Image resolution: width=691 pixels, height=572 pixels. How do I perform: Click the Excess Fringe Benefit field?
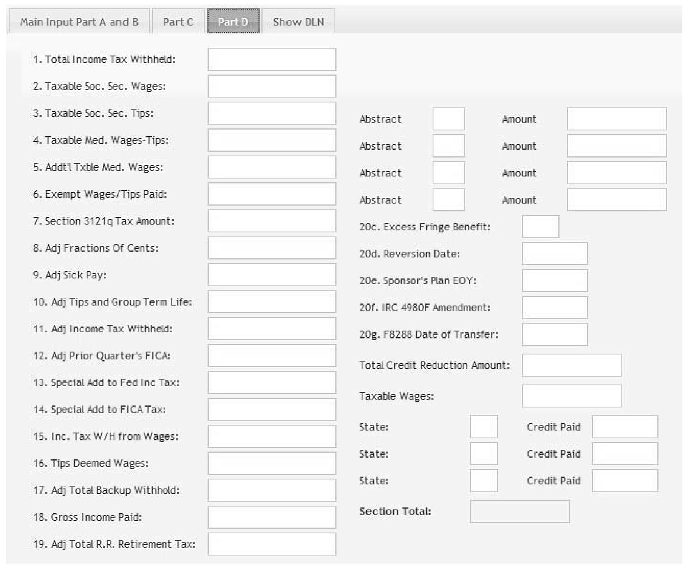(x=540, y=227)
